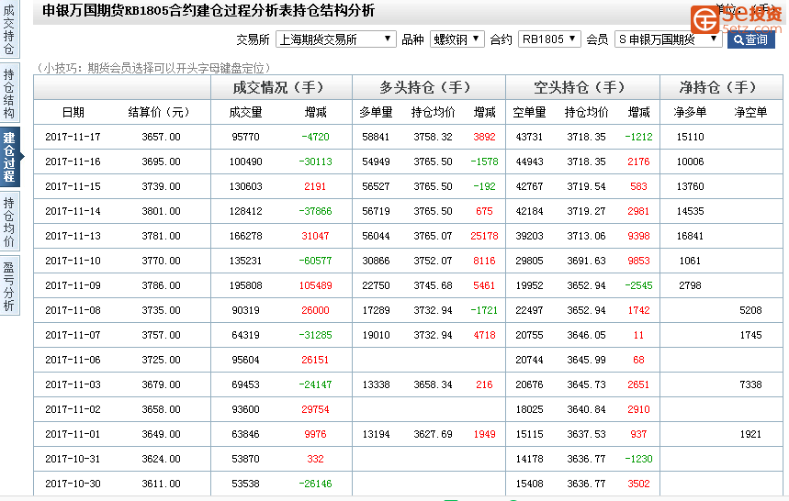The width and height of the screenshot is (789, 501).
Task: Select the 建仓过程 side tab
Action: click(x=9, y=157)
